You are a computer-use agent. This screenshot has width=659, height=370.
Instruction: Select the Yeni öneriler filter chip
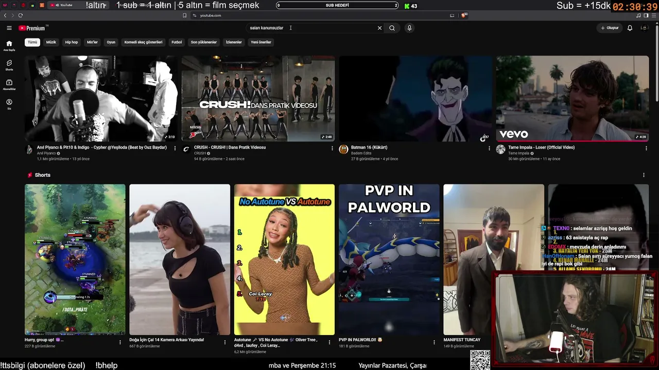[261, 42]
